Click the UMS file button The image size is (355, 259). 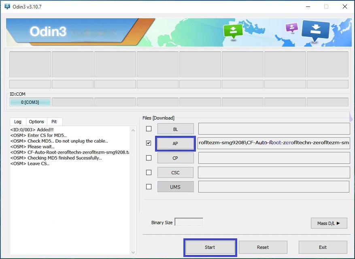(175, 187)
